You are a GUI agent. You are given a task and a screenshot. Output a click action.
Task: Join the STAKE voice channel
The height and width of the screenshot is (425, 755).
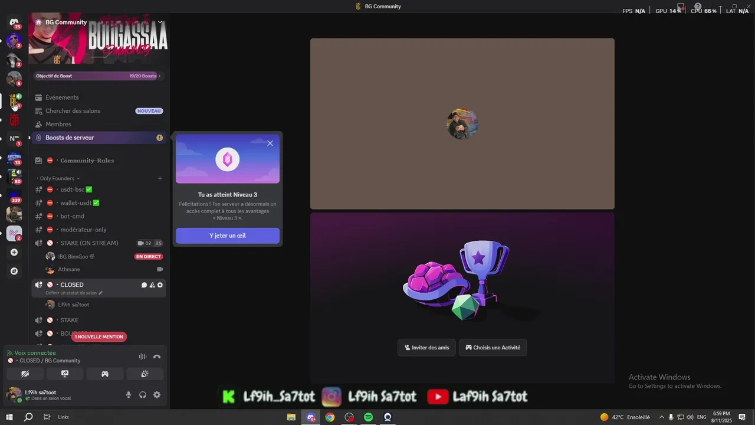[x=99, y=320]
